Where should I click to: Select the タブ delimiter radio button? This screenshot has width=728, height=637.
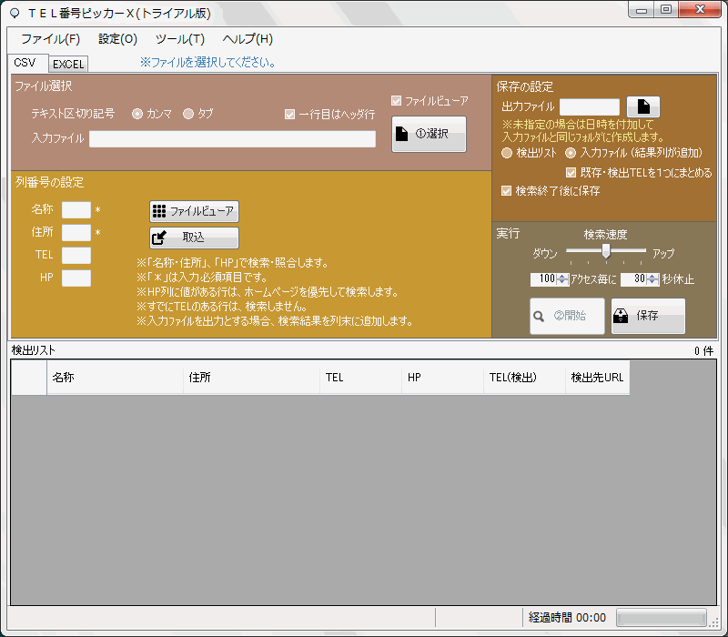[x=188, y=114]
